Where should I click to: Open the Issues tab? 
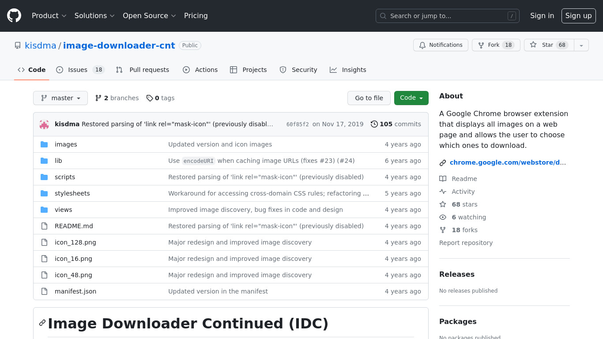click(80, 70)
